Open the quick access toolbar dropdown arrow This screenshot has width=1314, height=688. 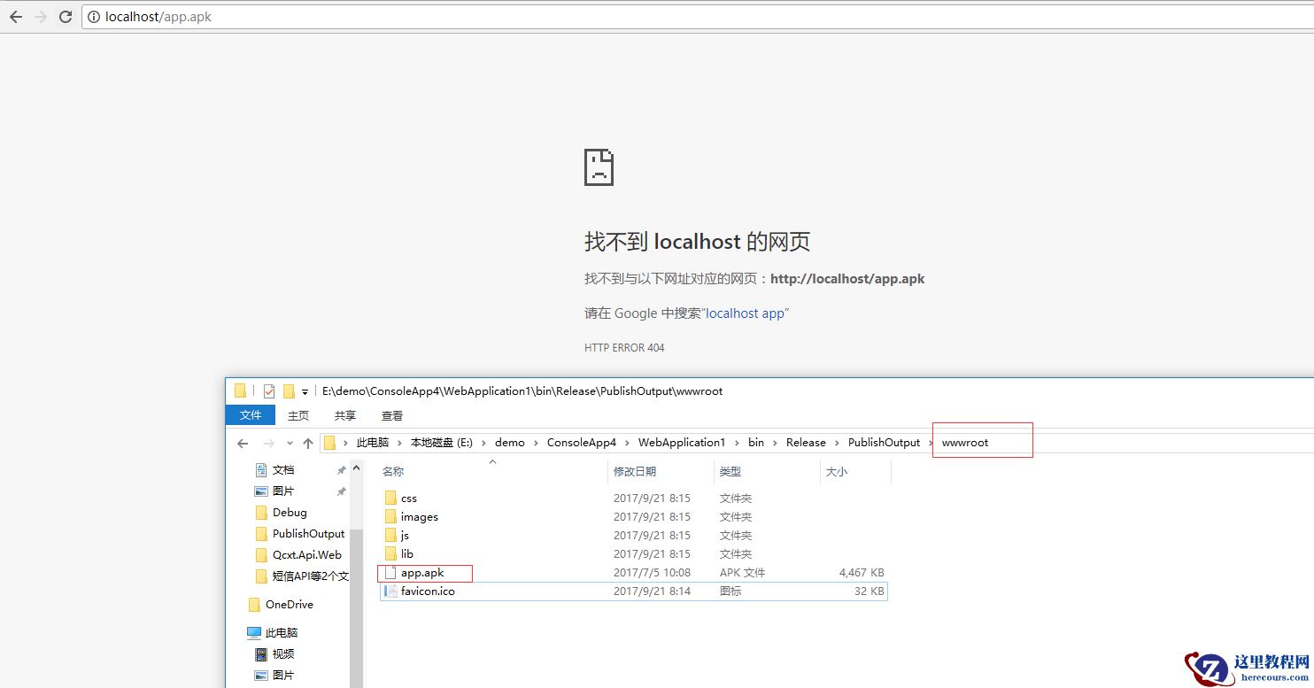pos(305,391)
